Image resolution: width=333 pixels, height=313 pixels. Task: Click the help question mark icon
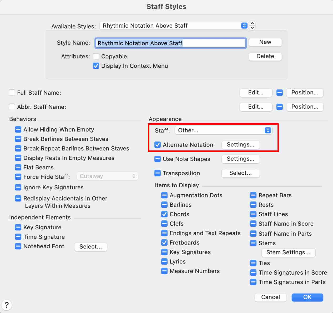coord(7,305)
